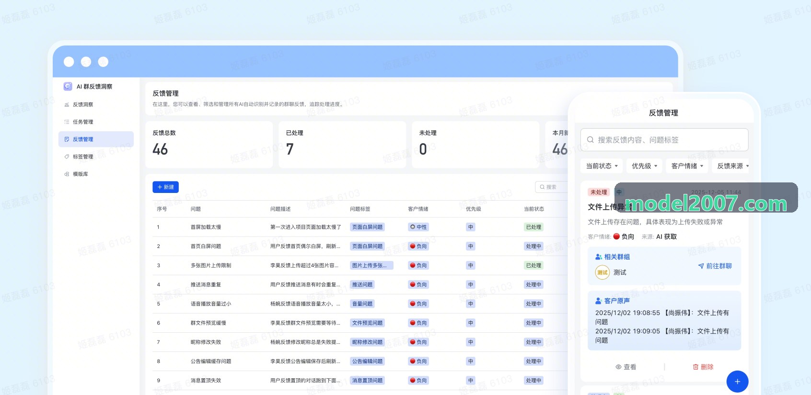Click the 昵称修改问题 tag in row 7
Screen dimensions: 811x395
click(367, 342)
